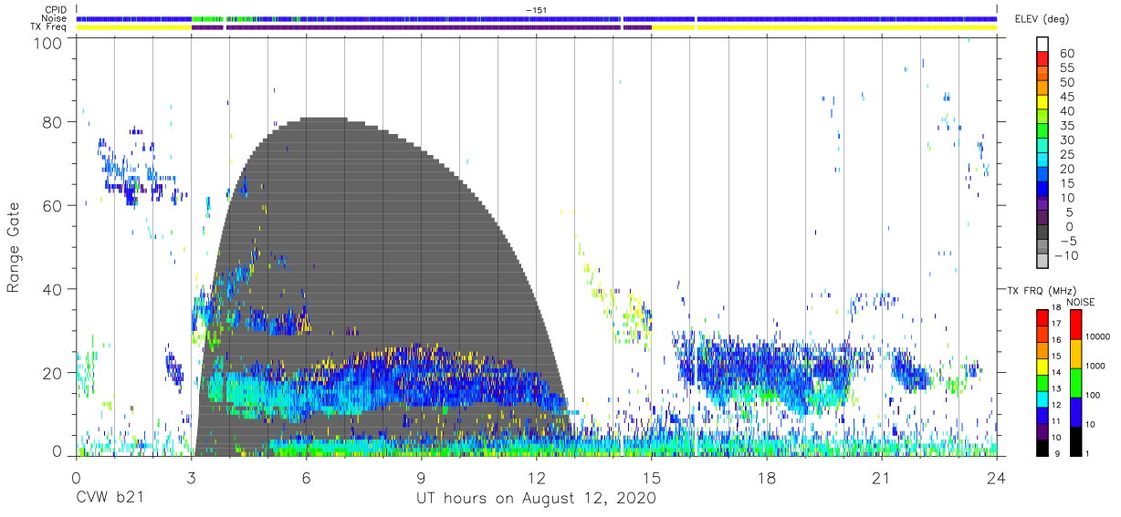Click x-axis tick label "15"

pyautogui.click(x=652, y=478)
